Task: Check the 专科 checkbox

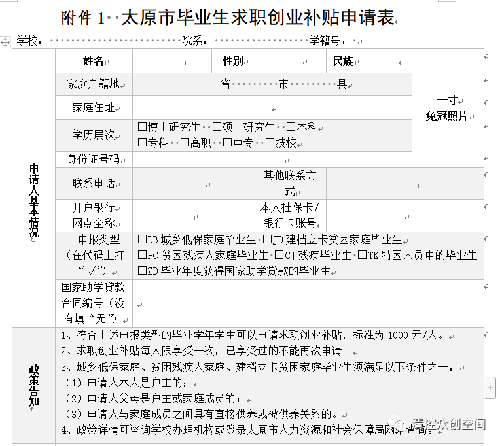Action: tap(142, 142)
